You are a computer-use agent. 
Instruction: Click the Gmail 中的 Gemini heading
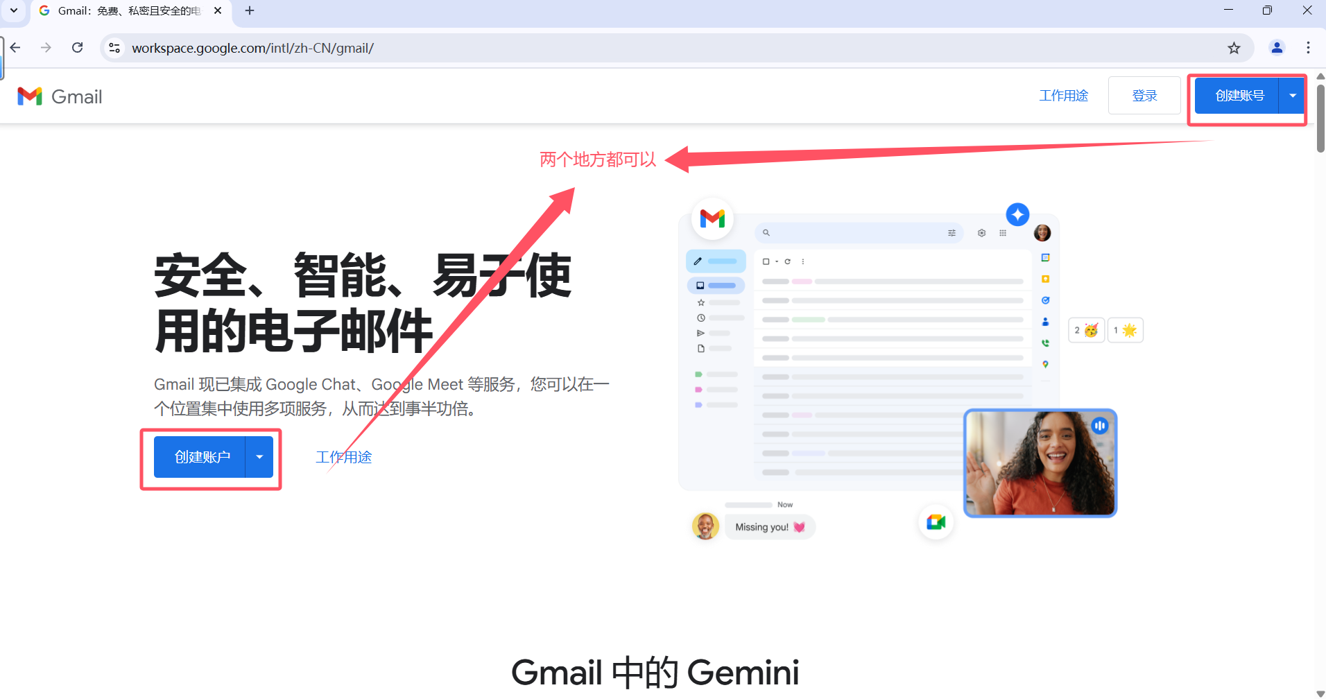(x=655, y=673)
